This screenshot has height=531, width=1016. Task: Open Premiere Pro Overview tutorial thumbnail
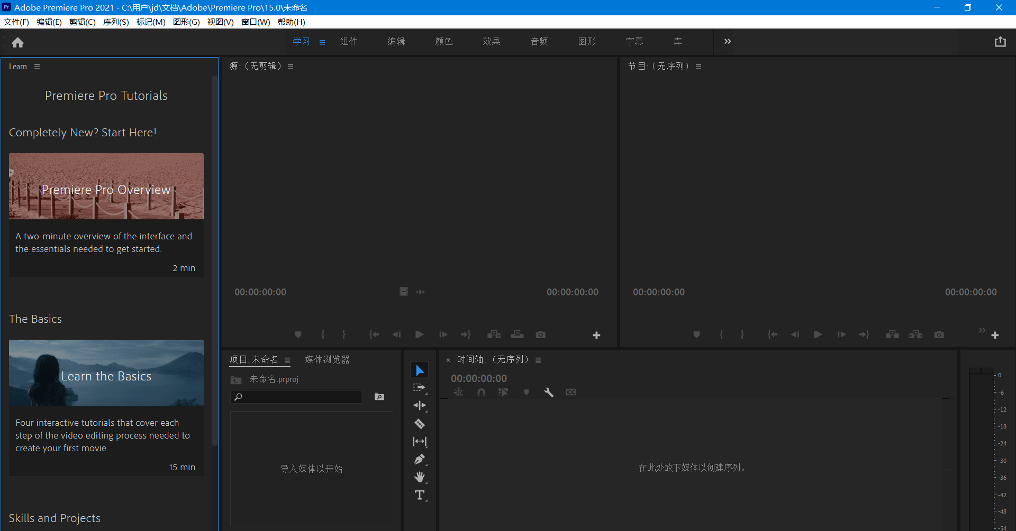pyautogui.click(x=106, y=186)
